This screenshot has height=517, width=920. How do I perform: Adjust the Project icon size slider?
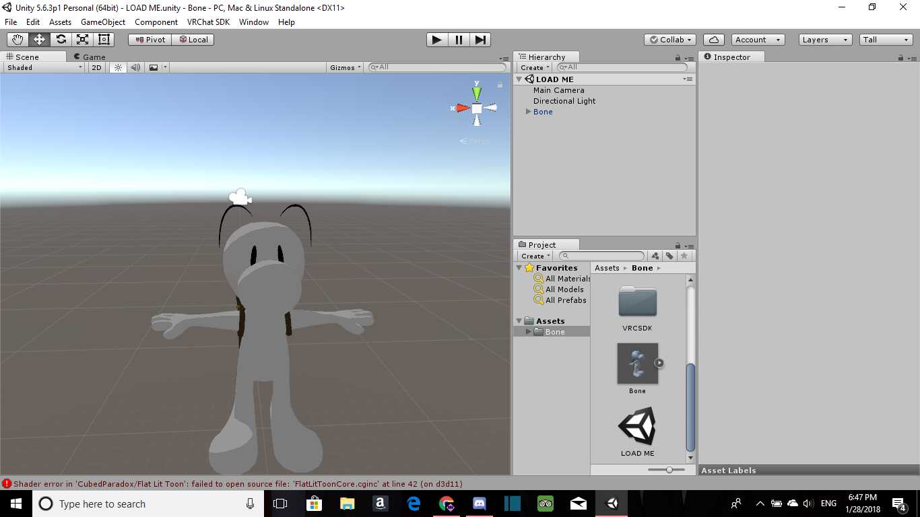point(669,470)
